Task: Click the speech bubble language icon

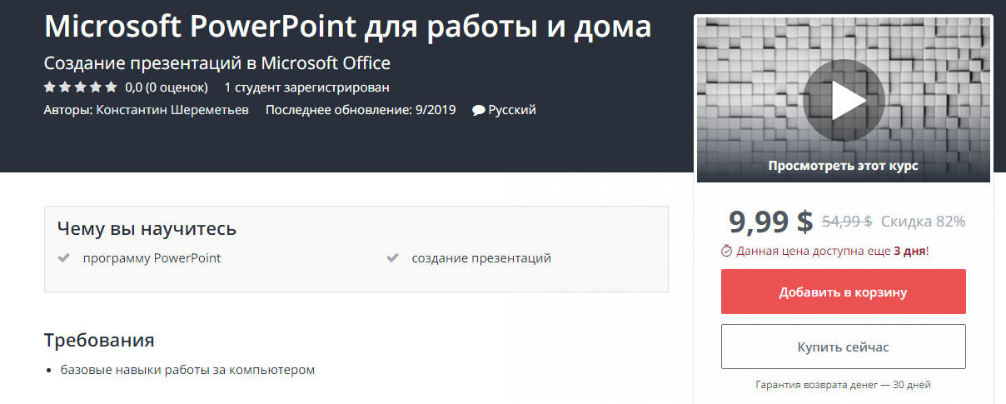Action: point(478,110)
